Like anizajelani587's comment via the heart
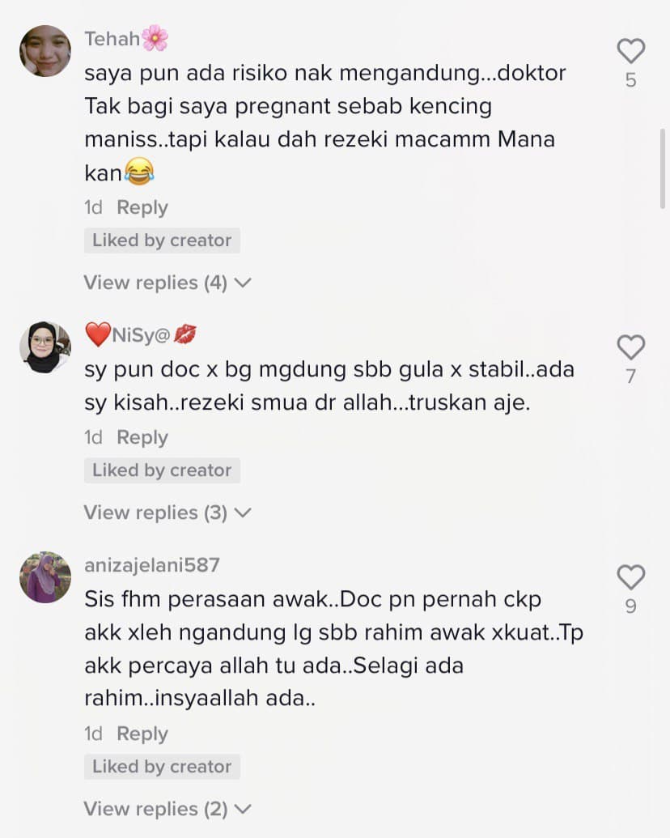 click(631, 577)
